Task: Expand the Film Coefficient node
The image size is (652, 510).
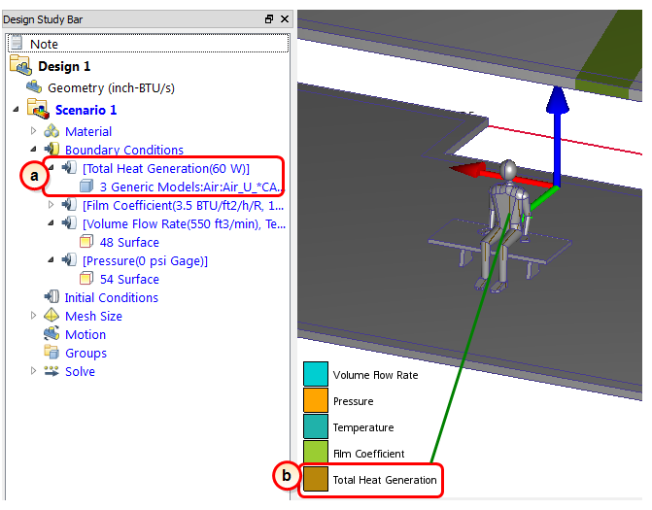Action: point(51,205)
